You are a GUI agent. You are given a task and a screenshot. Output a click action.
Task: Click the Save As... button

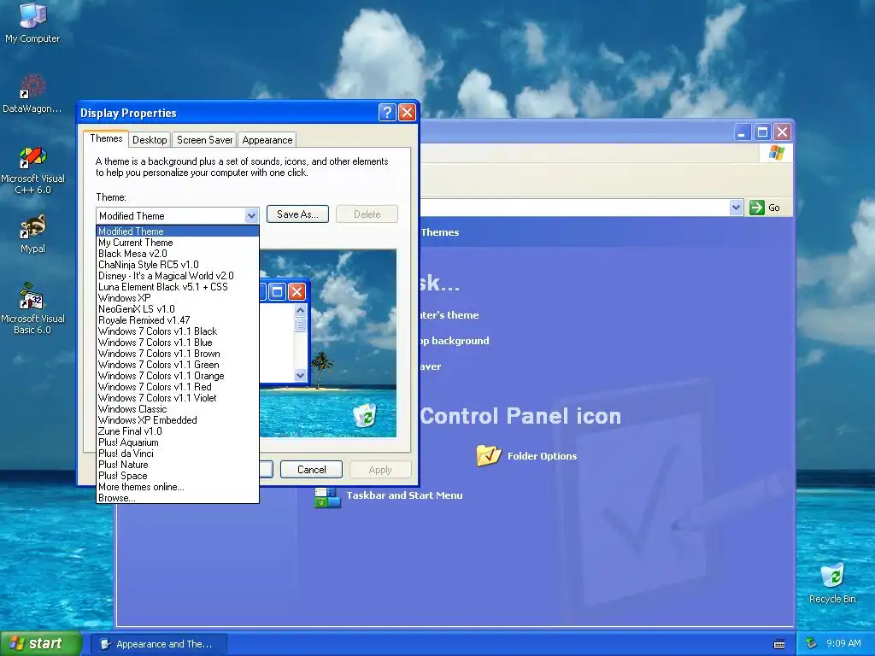coord(297,214)
